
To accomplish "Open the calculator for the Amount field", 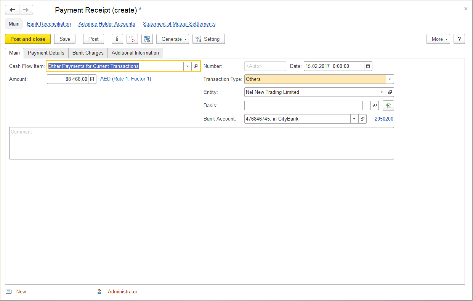I will [x=92, y=79].
